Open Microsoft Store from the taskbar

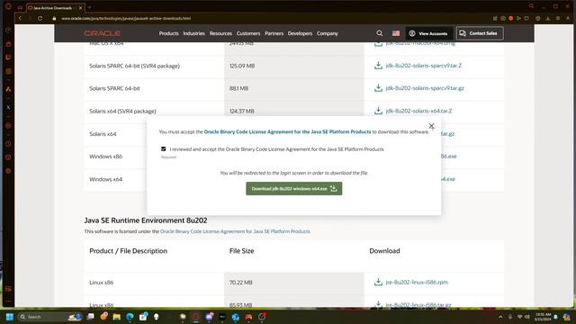[143, 317]
